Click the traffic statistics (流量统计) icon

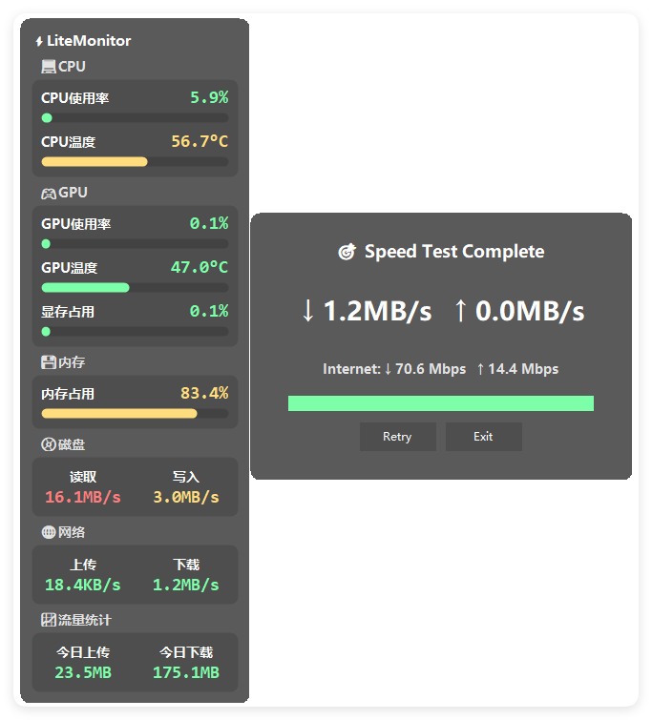[x=49, y=620]
